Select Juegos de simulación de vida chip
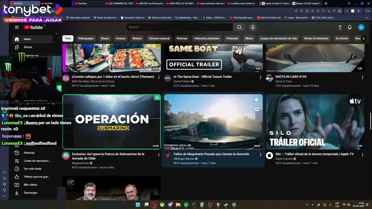Screen dimensions: 372x209 (278, 38)
